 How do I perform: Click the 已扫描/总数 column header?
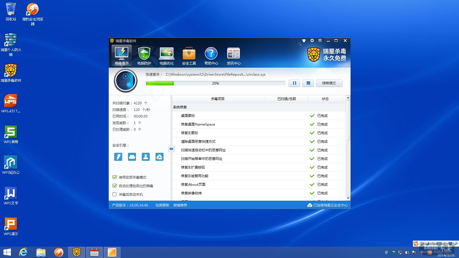[287, 99]
